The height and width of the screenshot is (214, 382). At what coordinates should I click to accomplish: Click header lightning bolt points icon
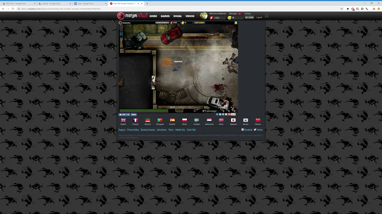pyautogui.click(x=211, y=18)
